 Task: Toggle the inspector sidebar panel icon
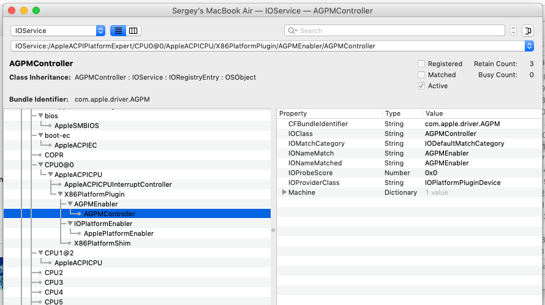point(528,31)
